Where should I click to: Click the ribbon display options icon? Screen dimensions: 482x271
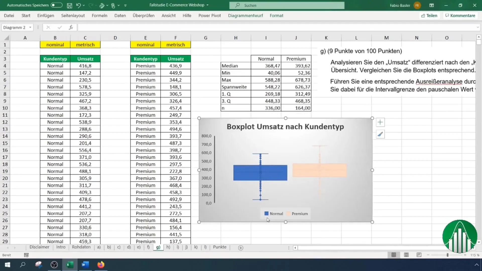click(432, 5)
